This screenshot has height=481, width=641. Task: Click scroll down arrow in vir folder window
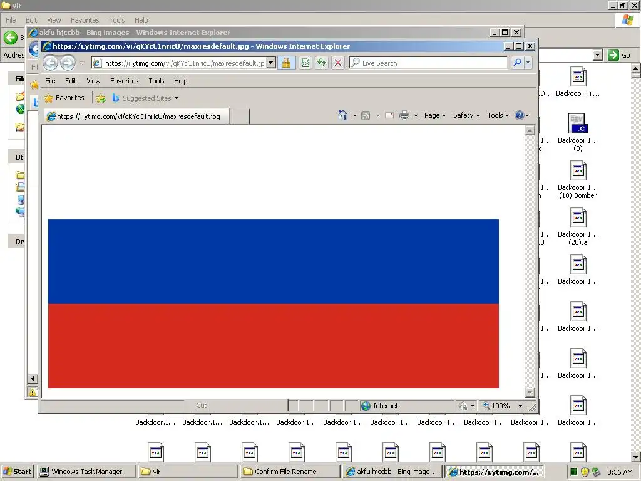pos(636,457)
